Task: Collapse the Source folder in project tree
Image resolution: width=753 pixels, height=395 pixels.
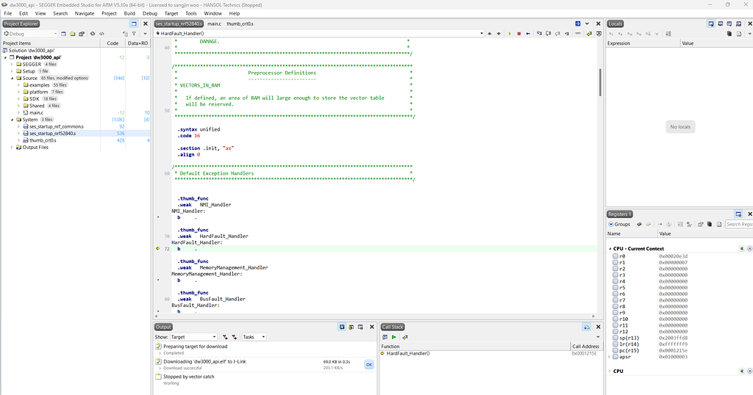Action: tap(12, 78)
